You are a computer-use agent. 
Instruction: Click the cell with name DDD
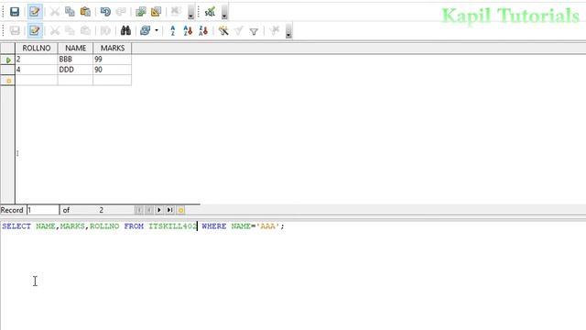[75, 70]
